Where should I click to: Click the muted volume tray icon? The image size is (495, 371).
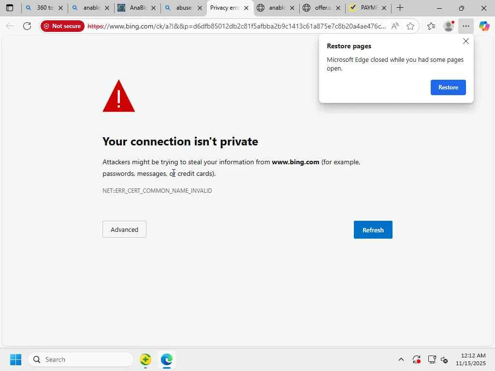coord(445,359)
